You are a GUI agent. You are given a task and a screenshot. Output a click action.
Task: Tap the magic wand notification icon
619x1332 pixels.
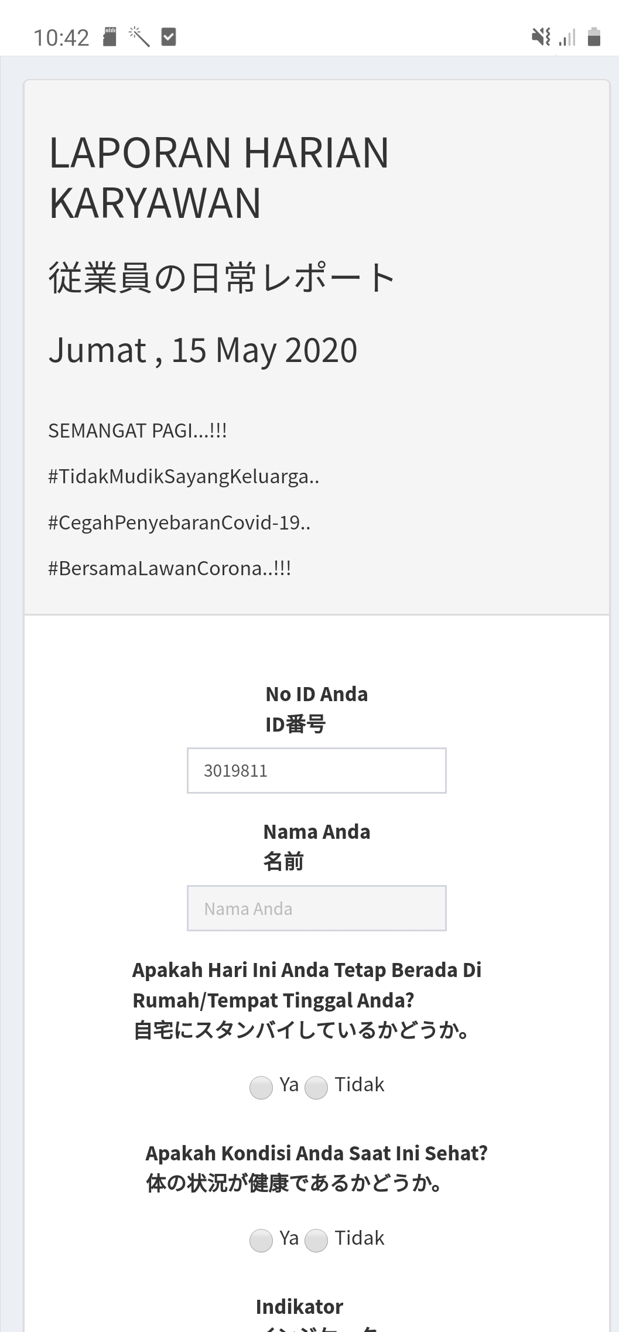(x=139, y=37)
